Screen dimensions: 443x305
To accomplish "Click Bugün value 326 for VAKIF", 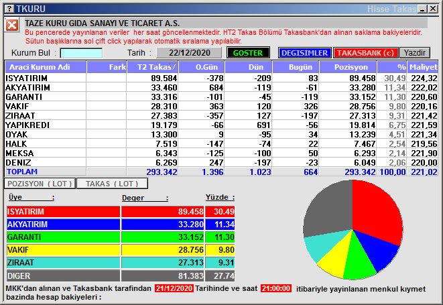I will point(311,107).
